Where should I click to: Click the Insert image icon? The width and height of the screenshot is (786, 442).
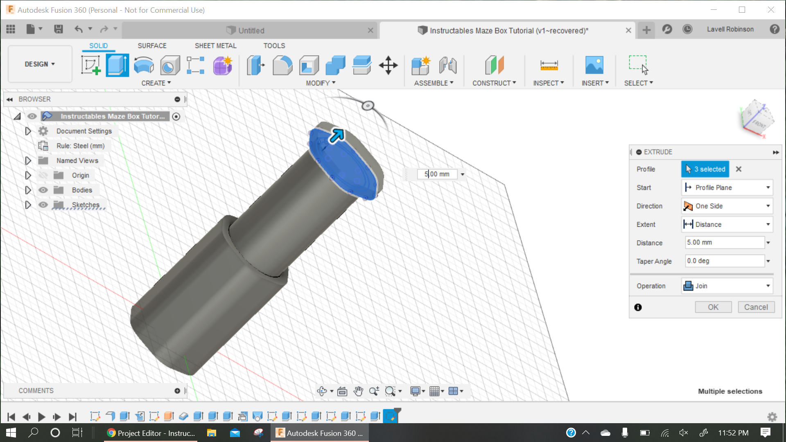[x=594, y=65]
